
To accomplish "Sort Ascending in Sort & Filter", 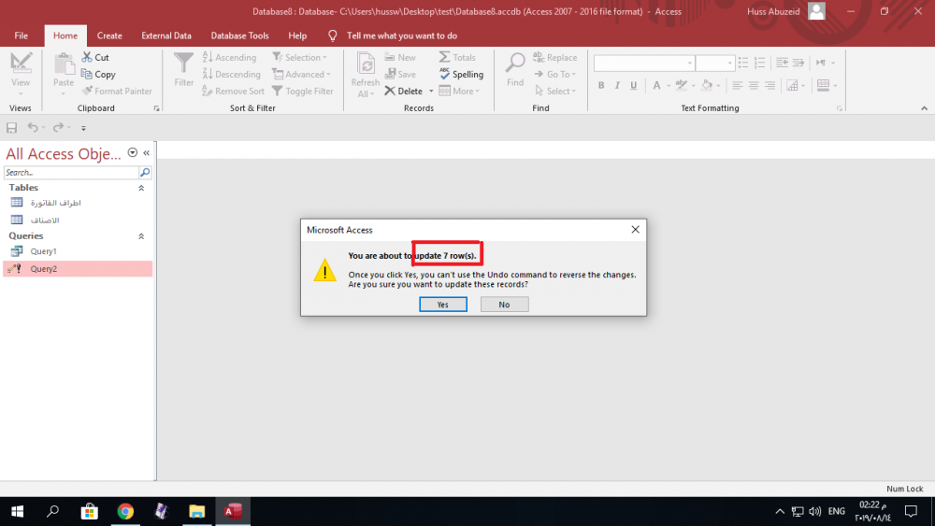I will pyautogui.click(x=230, y=57).
